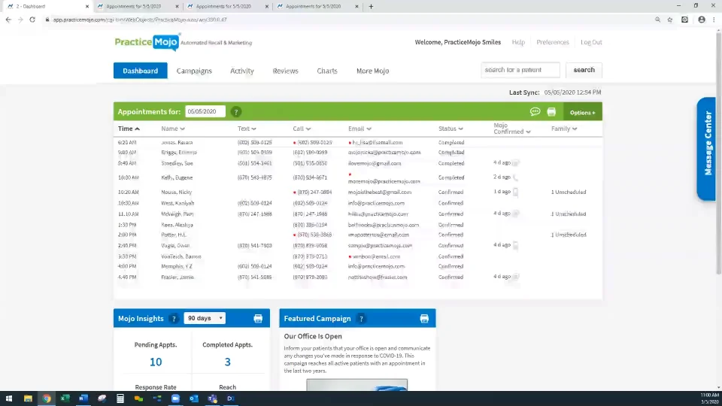The image size is (722, 406).
Task: Open the Preferences link
Action: click(x=553, y=42)
